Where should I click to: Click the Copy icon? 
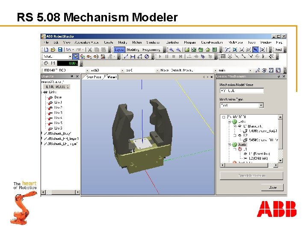[97, 50]
